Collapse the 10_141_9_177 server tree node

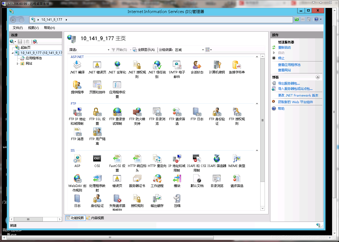pos(12,53)
